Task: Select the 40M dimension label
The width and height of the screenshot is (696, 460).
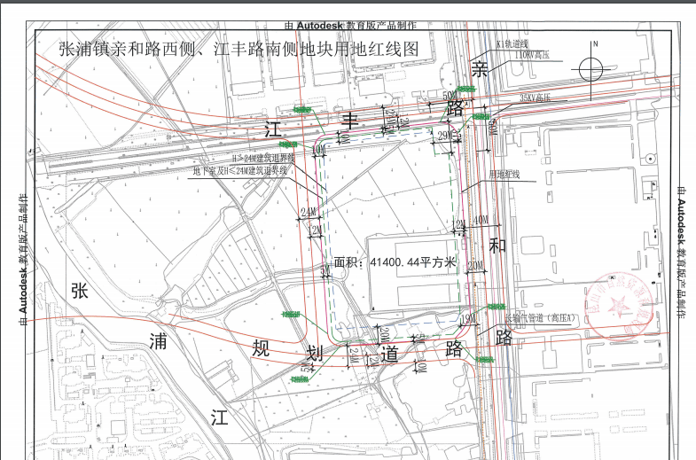Action: coord(481,220)
